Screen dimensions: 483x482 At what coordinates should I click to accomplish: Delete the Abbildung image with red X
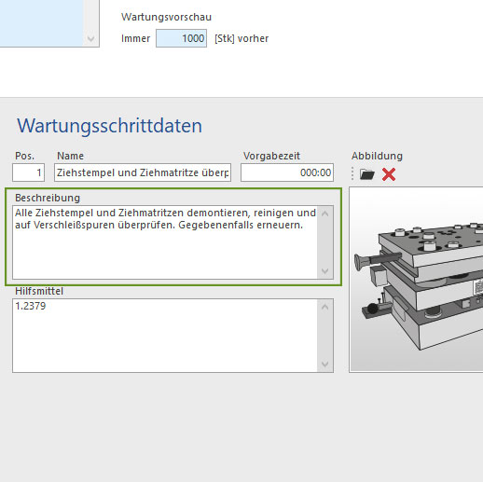coord(389,174)
